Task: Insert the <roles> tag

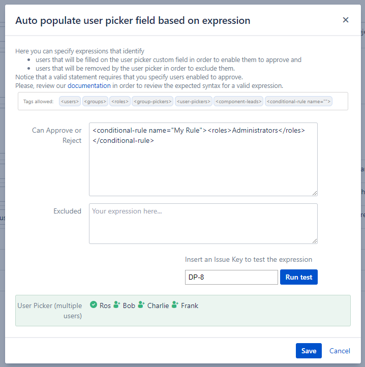Action: click(120, 102)
